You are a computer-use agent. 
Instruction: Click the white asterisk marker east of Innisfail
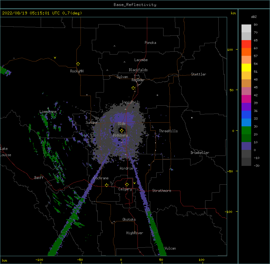click(x=157, y=95)
